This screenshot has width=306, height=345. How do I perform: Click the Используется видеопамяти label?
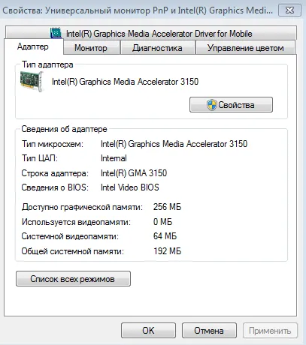[76, 222]
